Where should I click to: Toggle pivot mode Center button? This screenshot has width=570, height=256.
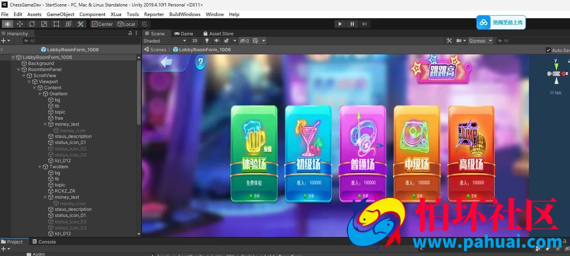point(102,24)
